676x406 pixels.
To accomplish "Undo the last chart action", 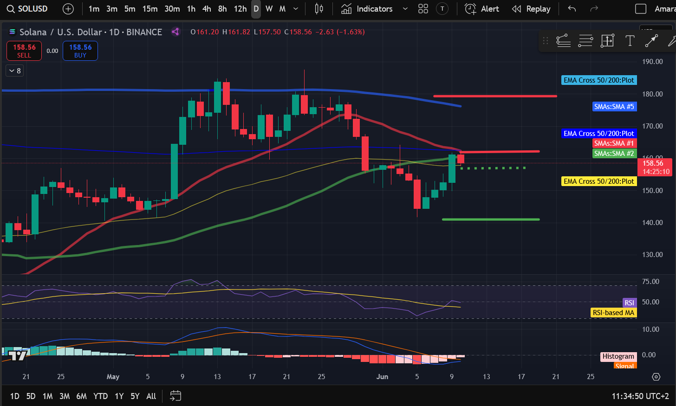I will click(x=572, y=9).
